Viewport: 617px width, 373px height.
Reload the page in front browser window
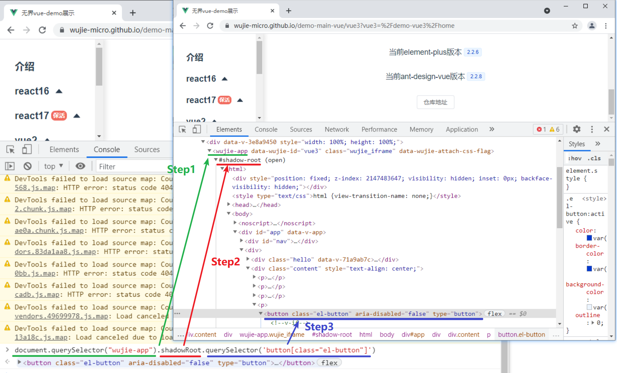click(x=210, y=25)
